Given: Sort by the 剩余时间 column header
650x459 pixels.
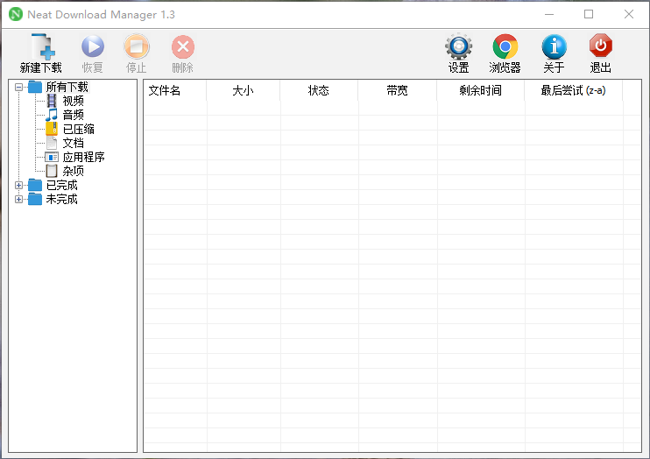Looking at the screenshot, I should click(x=480, y=90).
